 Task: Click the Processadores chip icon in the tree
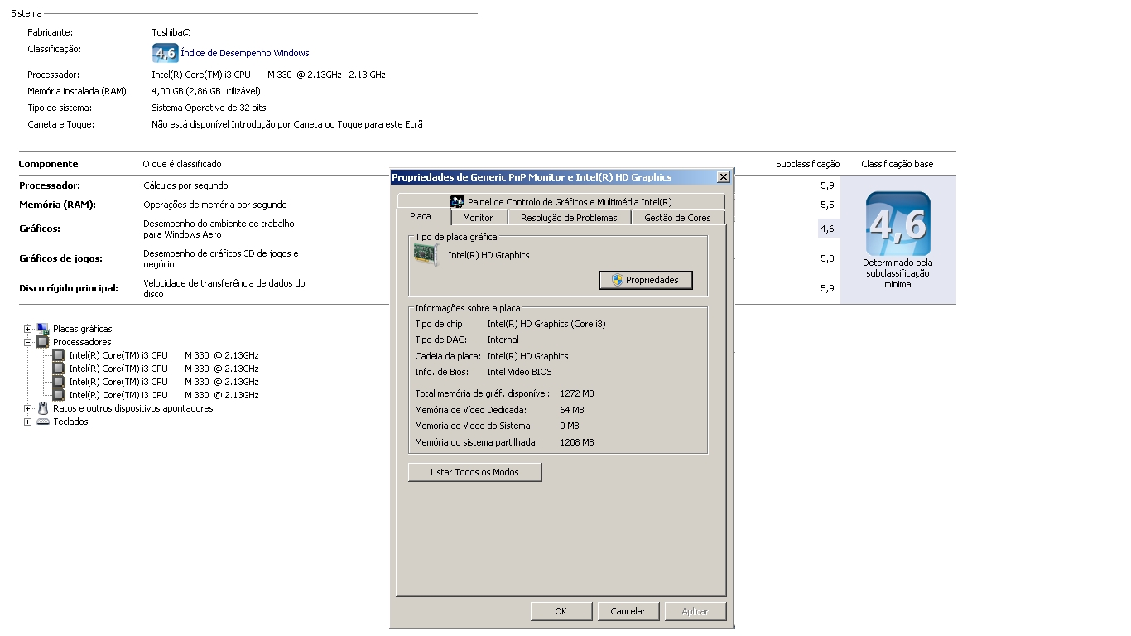pyautogui.click(x=43, y=342)
